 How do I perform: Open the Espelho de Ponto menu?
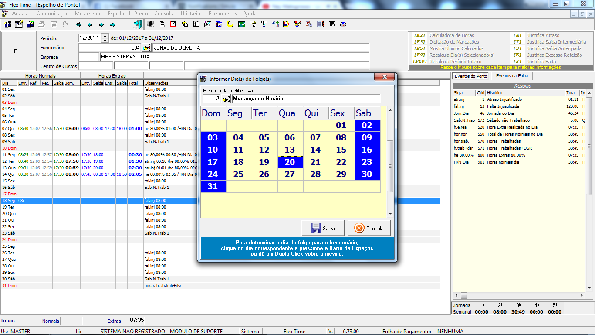(x=128, y=14)
